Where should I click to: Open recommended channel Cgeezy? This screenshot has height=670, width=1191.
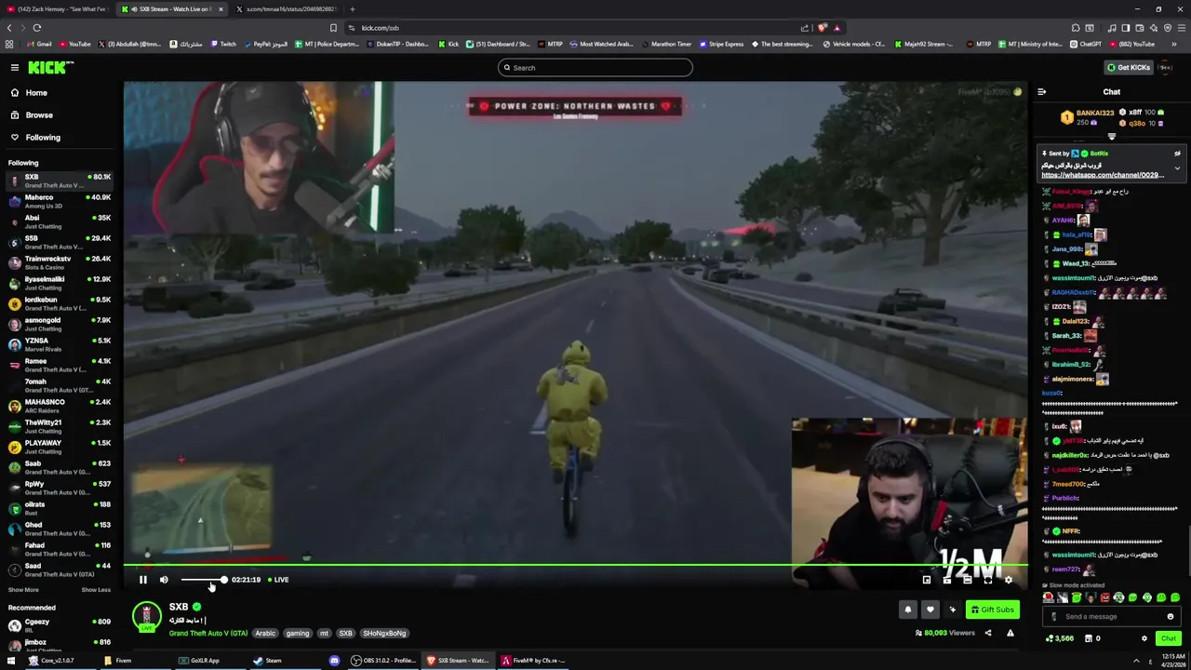point(59,625)
